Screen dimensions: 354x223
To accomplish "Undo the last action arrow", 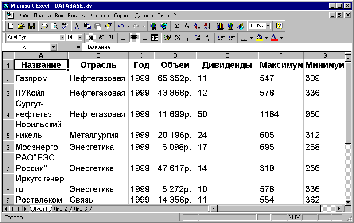I will pos(121,26).
